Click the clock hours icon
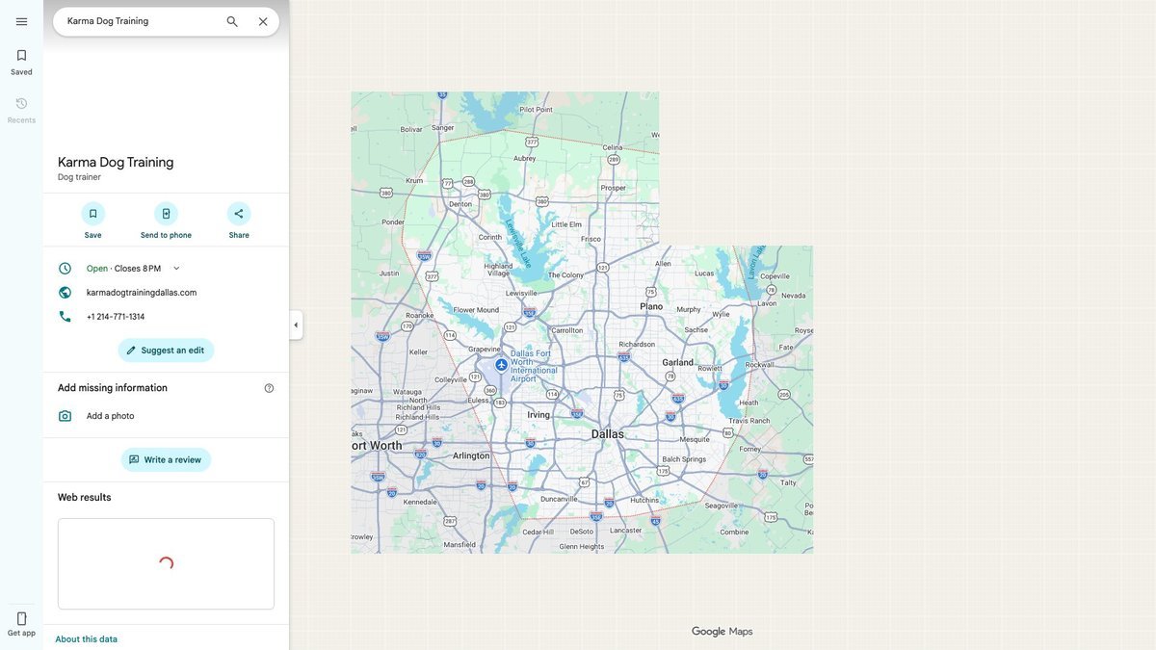 65,269
